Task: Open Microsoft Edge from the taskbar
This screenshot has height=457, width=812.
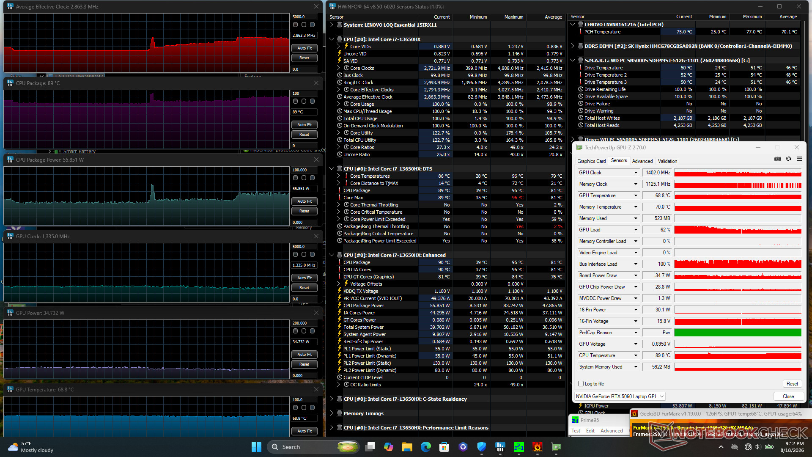Action: pos(426,447)
